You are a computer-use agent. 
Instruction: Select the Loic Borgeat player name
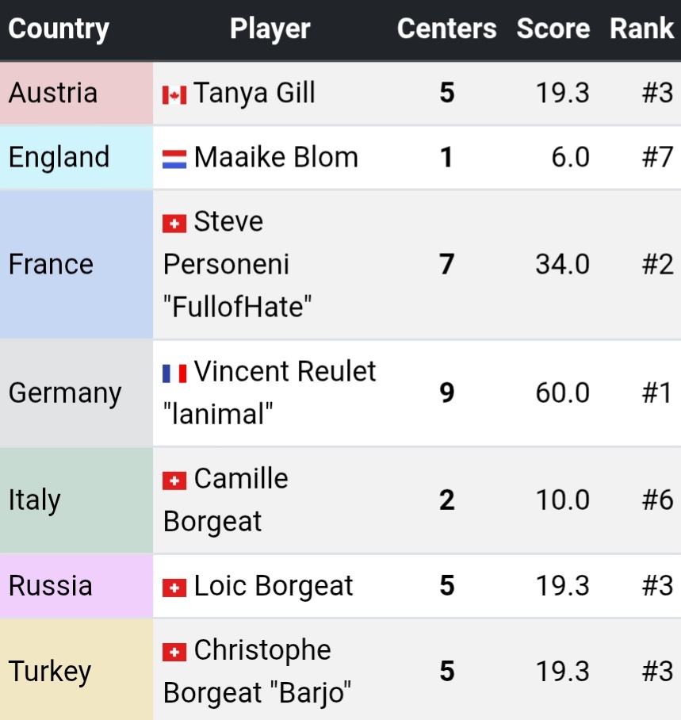point(274,586)
